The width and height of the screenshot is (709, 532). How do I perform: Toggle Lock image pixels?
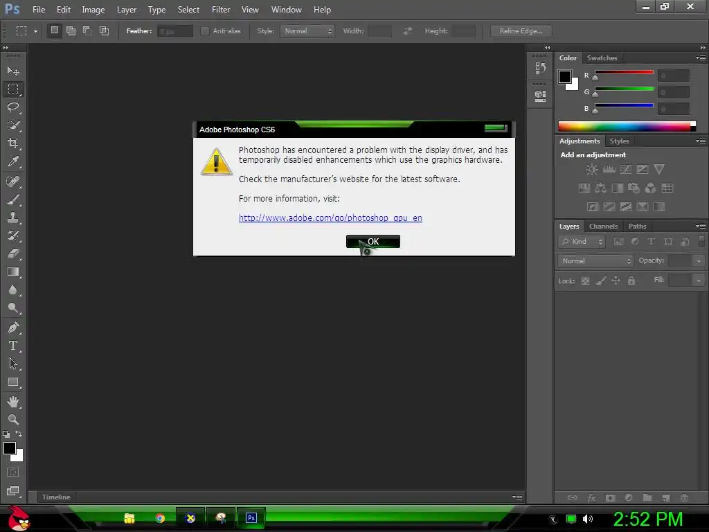click(600, 281)
